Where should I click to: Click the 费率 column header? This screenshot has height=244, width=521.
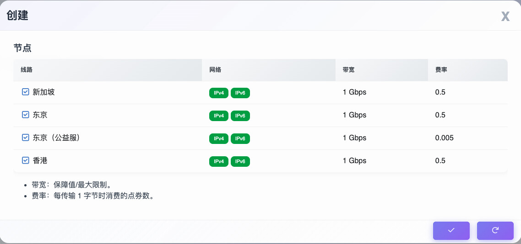(x=468, y=70)
